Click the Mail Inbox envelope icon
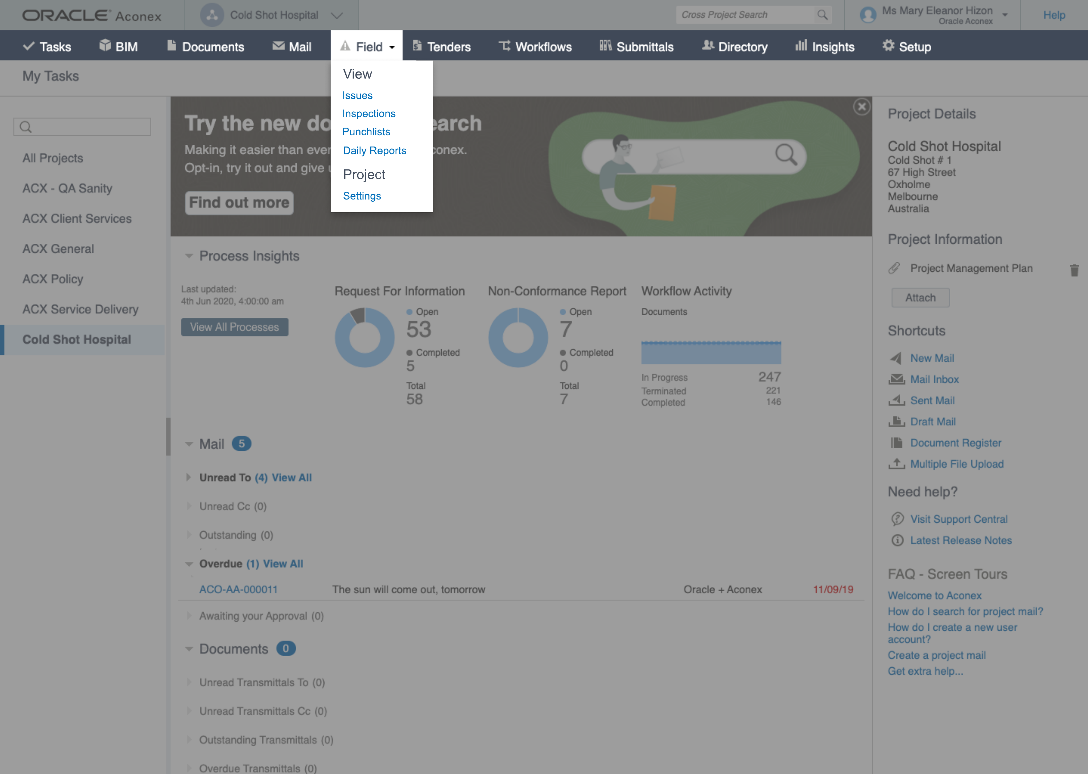 click(897, 379)
